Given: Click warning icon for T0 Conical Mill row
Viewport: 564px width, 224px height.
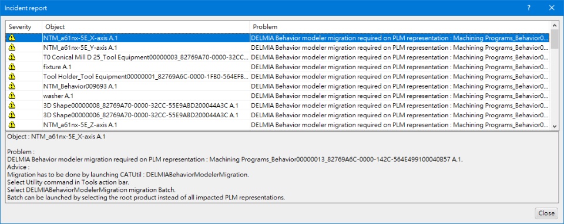Looking at the screenshot, I should click(12, 57).
